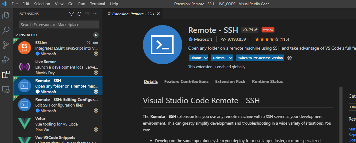Click the clear search results icon
The image size is (356, 143).
coord(87,14)
